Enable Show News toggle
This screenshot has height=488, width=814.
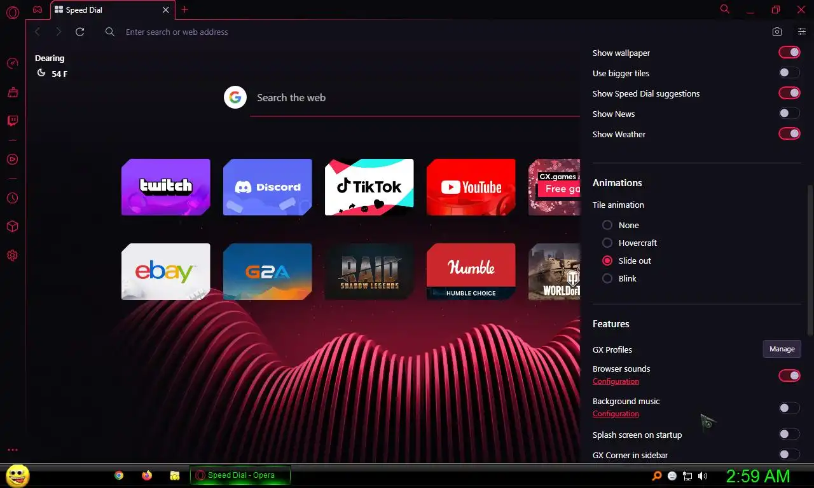[x=789, y=114]
